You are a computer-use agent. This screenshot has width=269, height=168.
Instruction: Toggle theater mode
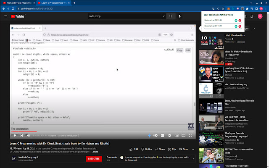(183, 136)
